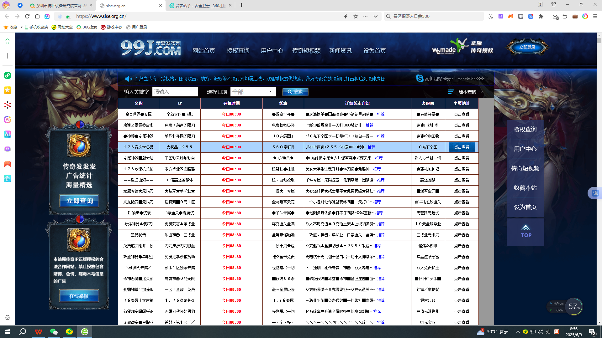The width and height of the screenshot is (602, 338).
Task: Click the bookmark star in address bar
Action: click(356, 16)
